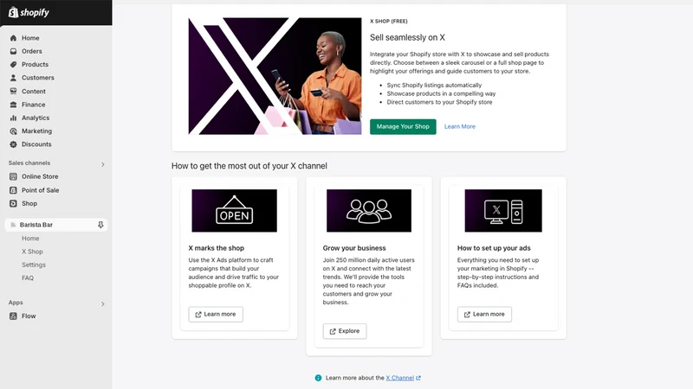Click the X shopper promo image
The width and height of the screenshot is (693, 389).
point(275,76)
